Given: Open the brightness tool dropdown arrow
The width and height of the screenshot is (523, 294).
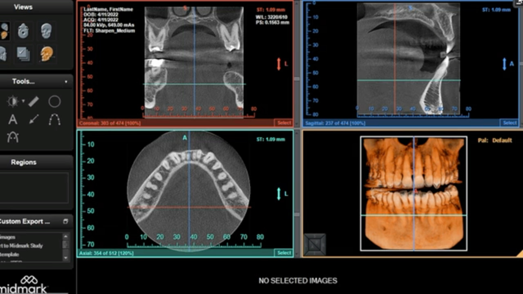Looking at the screenshot, I should (23, 101).
